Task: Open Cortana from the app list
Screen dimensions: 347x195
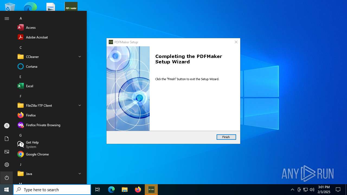Action: (x=50, y=66)
